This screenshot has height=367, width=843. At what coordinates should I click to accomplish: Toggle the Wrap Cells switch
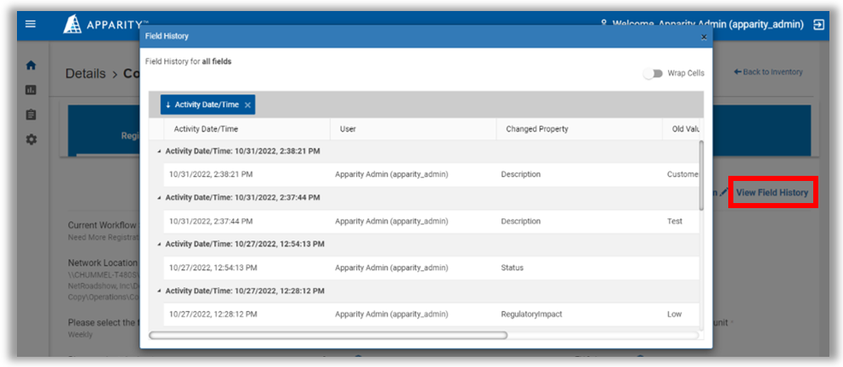click(x=653, y=74)
